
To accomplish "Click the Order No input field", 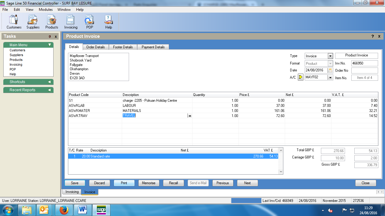I will click(364, 70).
